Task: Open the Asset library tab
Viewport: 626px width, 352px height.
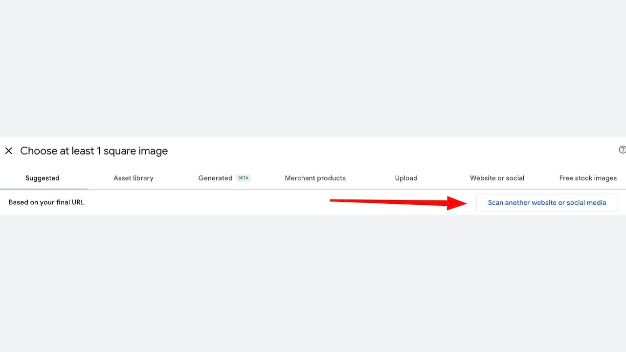Action: coord(134,178)
